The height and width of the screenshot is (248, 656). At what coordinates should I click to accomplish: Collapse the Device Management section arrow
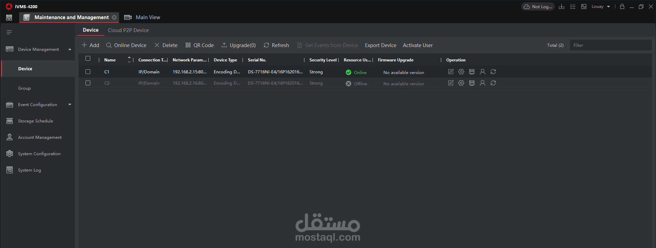pyautogui.click(x=70, y=49)
